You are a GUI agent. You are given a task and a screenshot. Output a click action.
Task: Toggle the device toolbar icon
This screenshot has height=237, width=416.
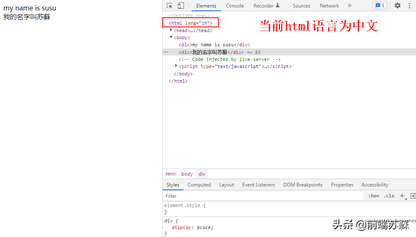[x=181, y=5]
